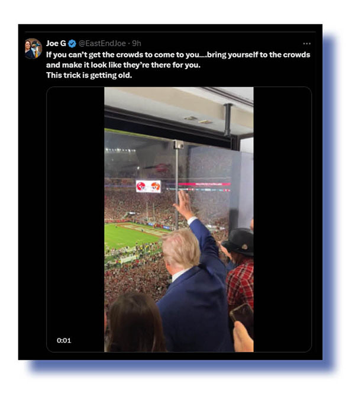Screen dimensions: 352x393
Task: Click the blue verified checkmark badge
Action: [x=72, y=44]
